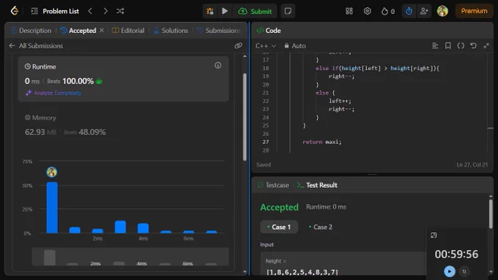Click the 00:59:56 timer display
Screen dimensions: 498x280
pos(456,254)
